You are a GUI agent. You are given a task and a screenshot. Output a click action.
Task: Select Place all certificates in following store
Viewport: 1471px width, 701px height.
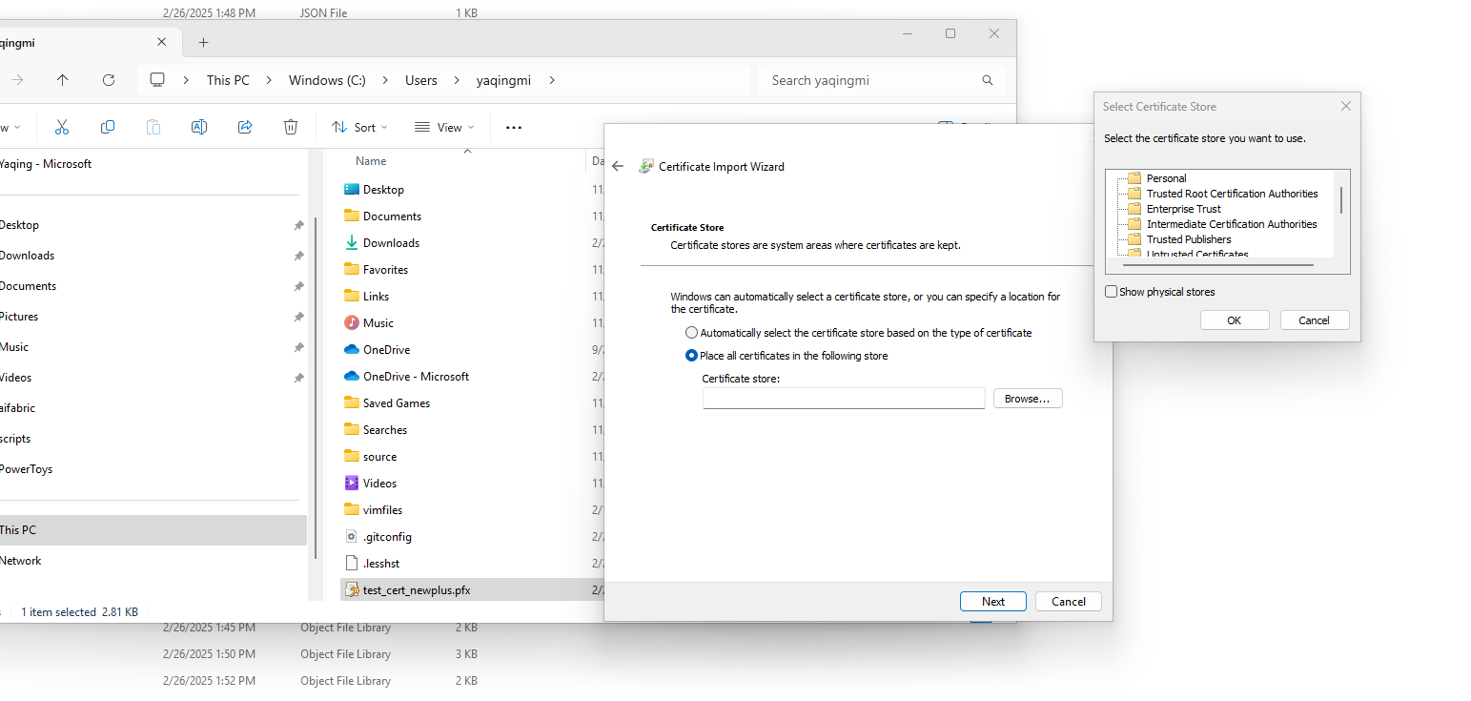point(692,356)
